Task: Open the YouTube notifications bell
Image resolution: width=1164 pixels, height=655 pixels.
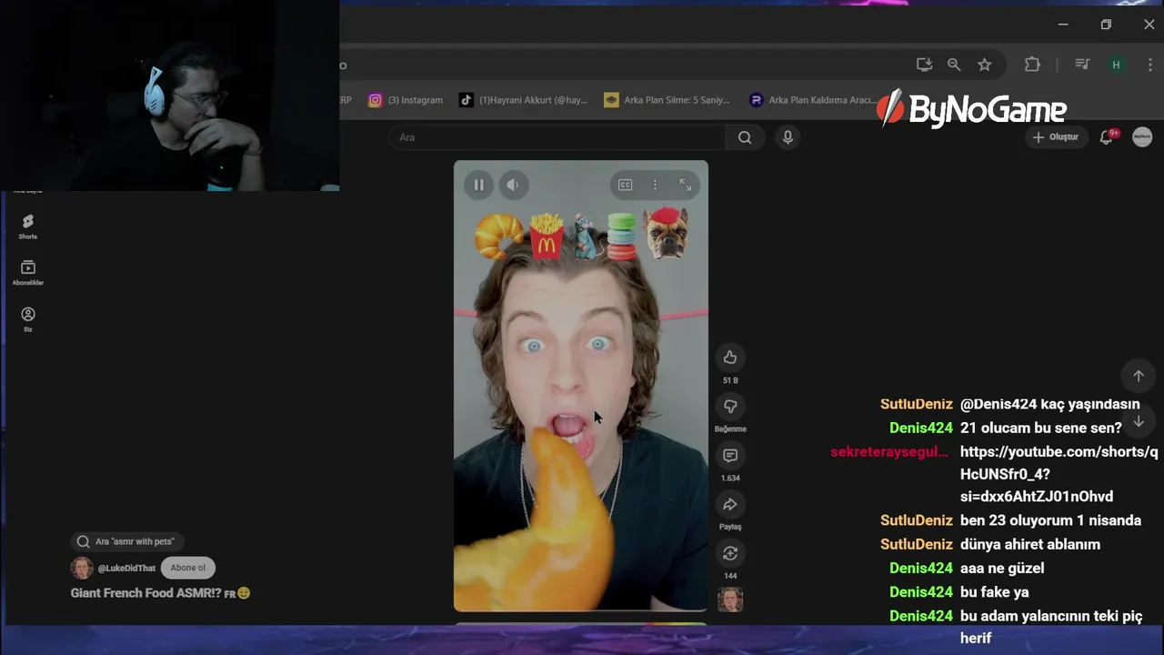Action: click(x=1107, y=137)
